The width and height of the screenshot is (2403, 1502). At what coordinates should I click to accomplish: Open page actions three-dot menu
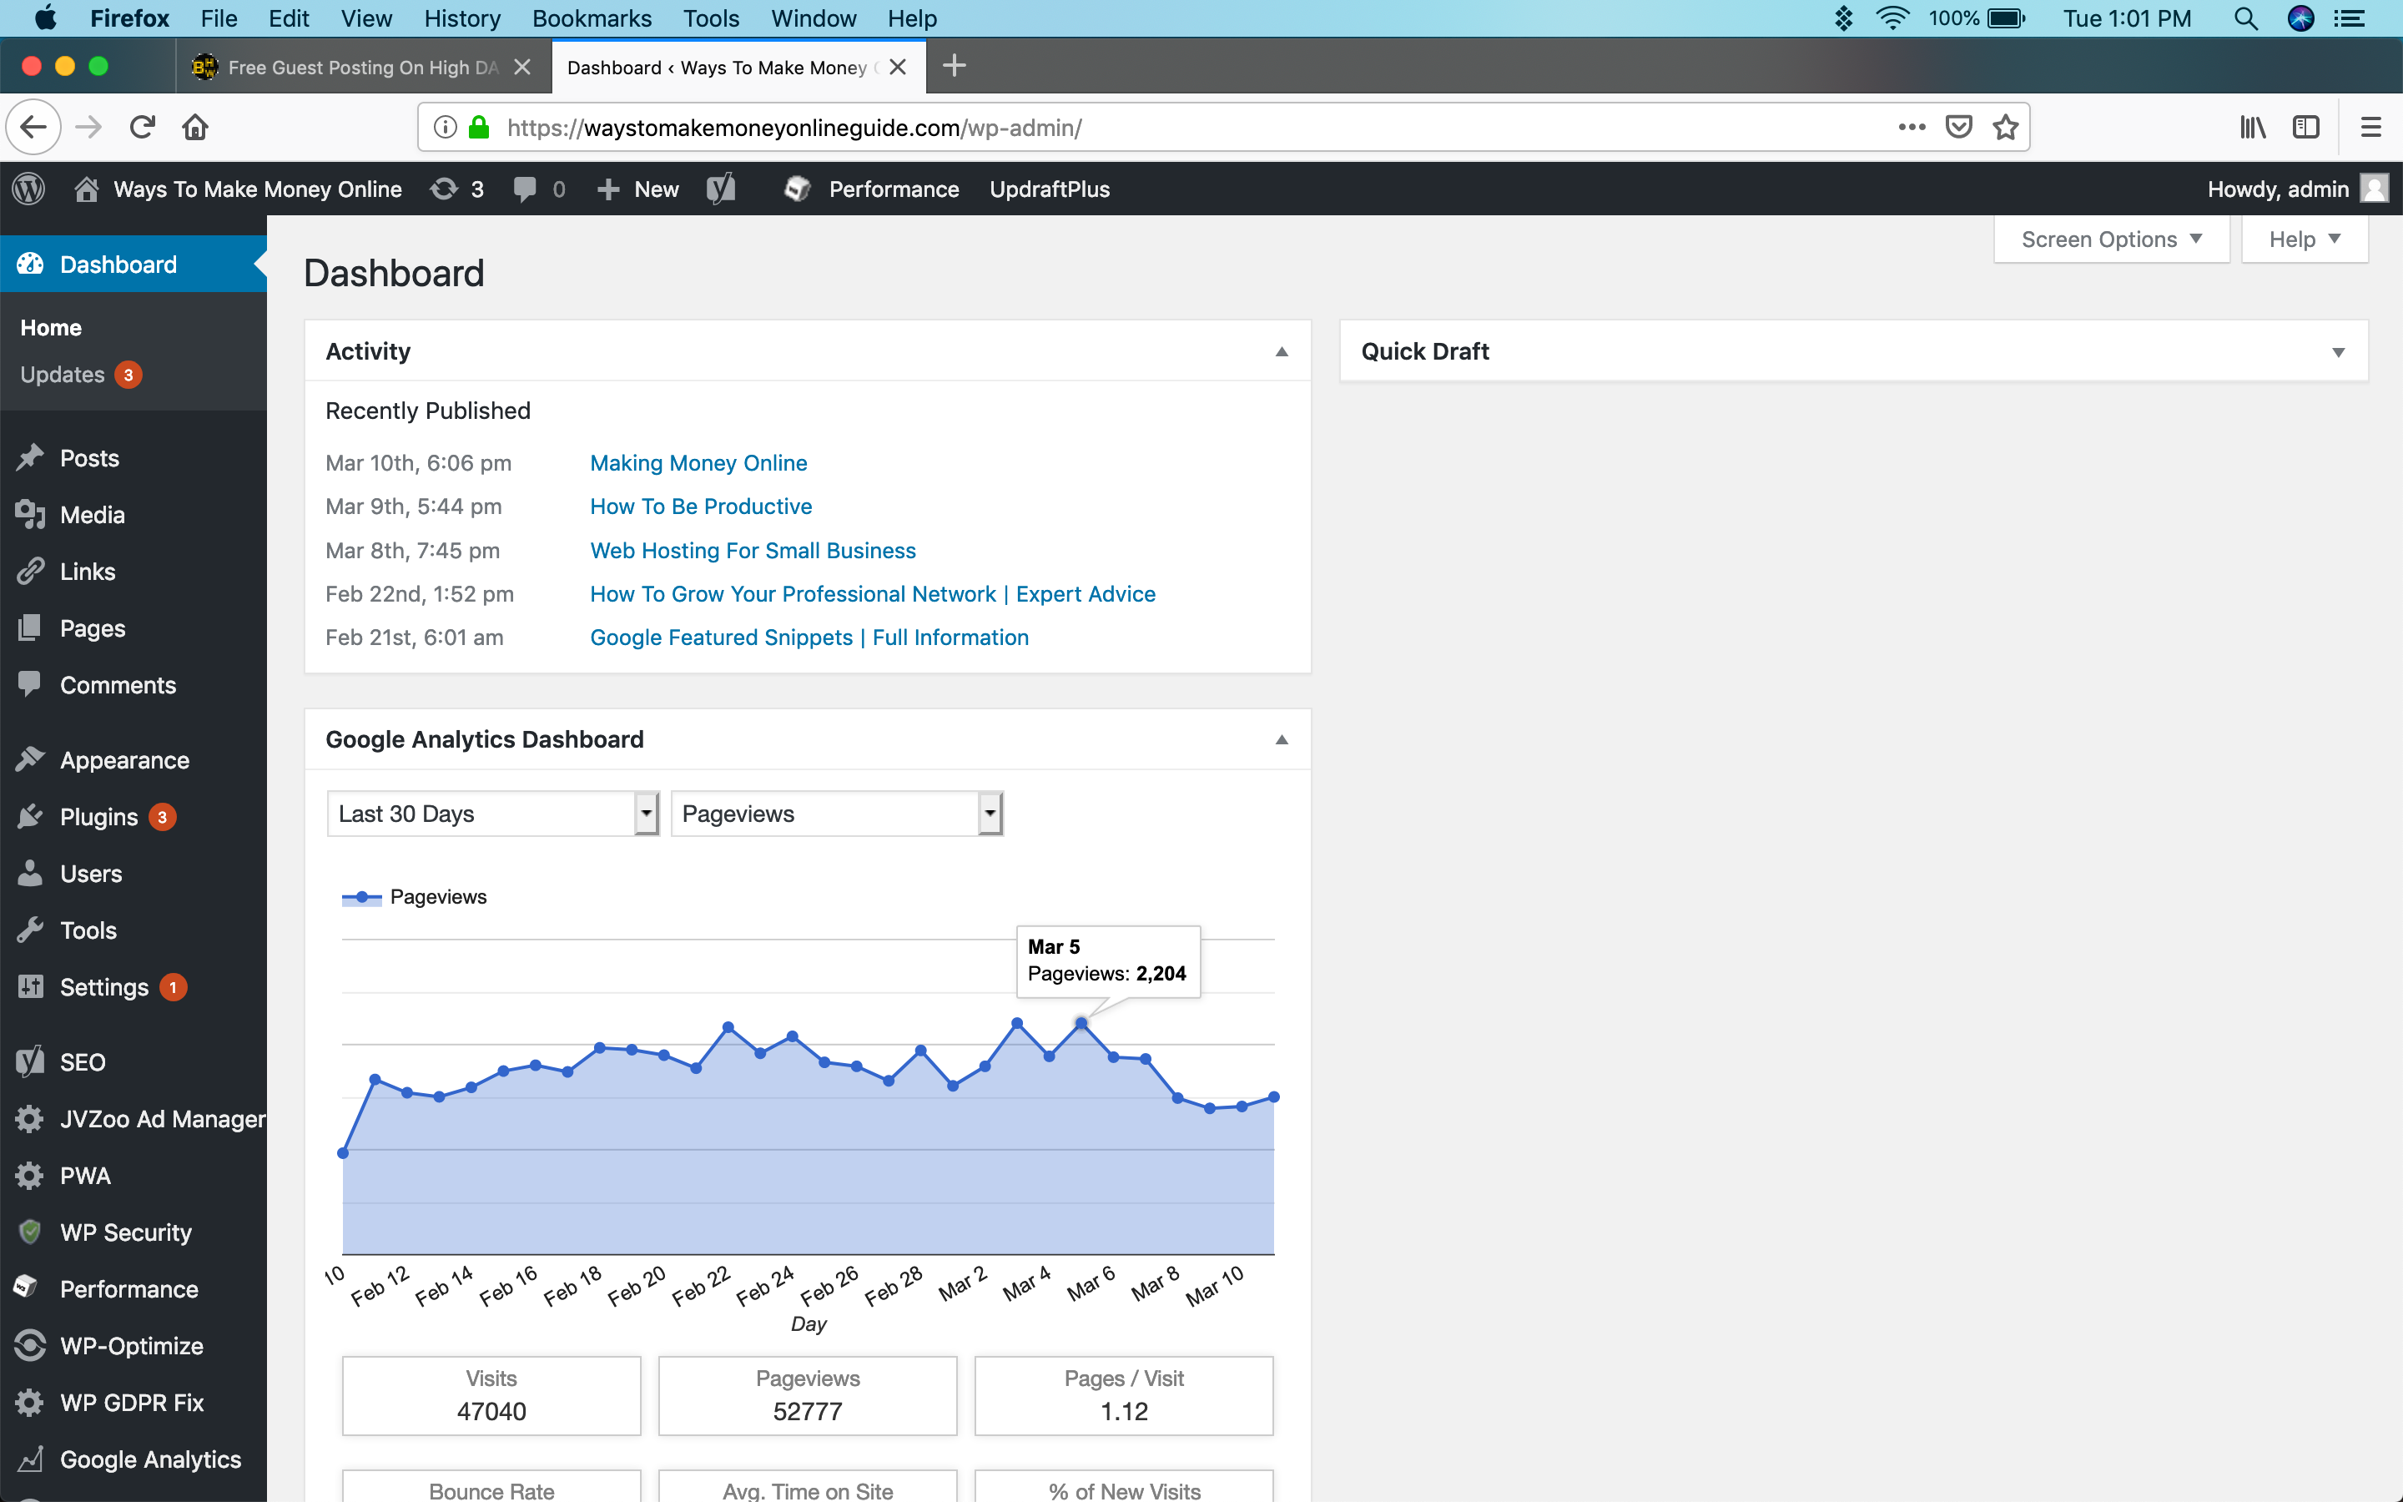point(1912,127)
